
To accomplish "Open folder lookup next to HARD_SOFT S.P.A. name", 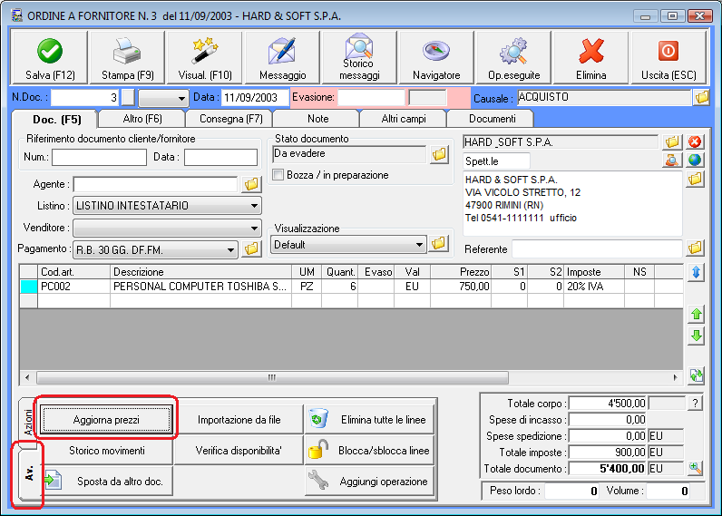I will click(672, 141).
